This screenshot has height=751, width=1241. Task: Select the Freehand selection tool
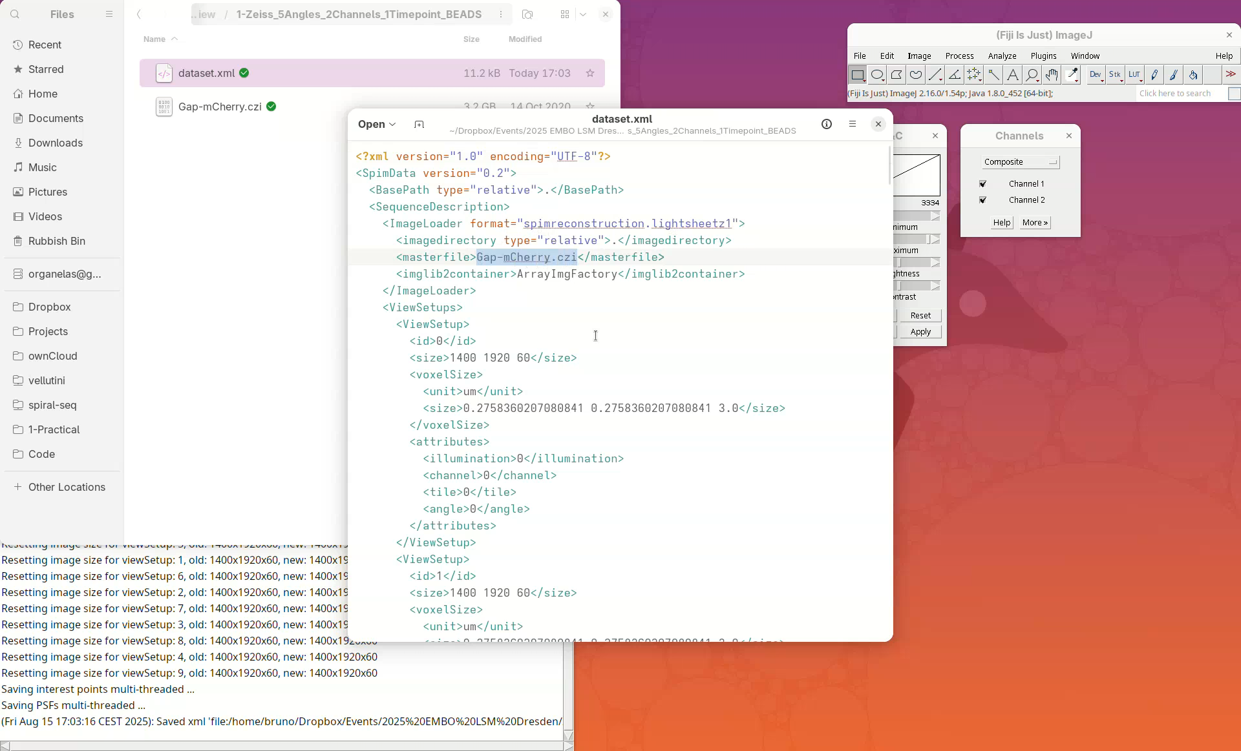click(x=916, y=75)
